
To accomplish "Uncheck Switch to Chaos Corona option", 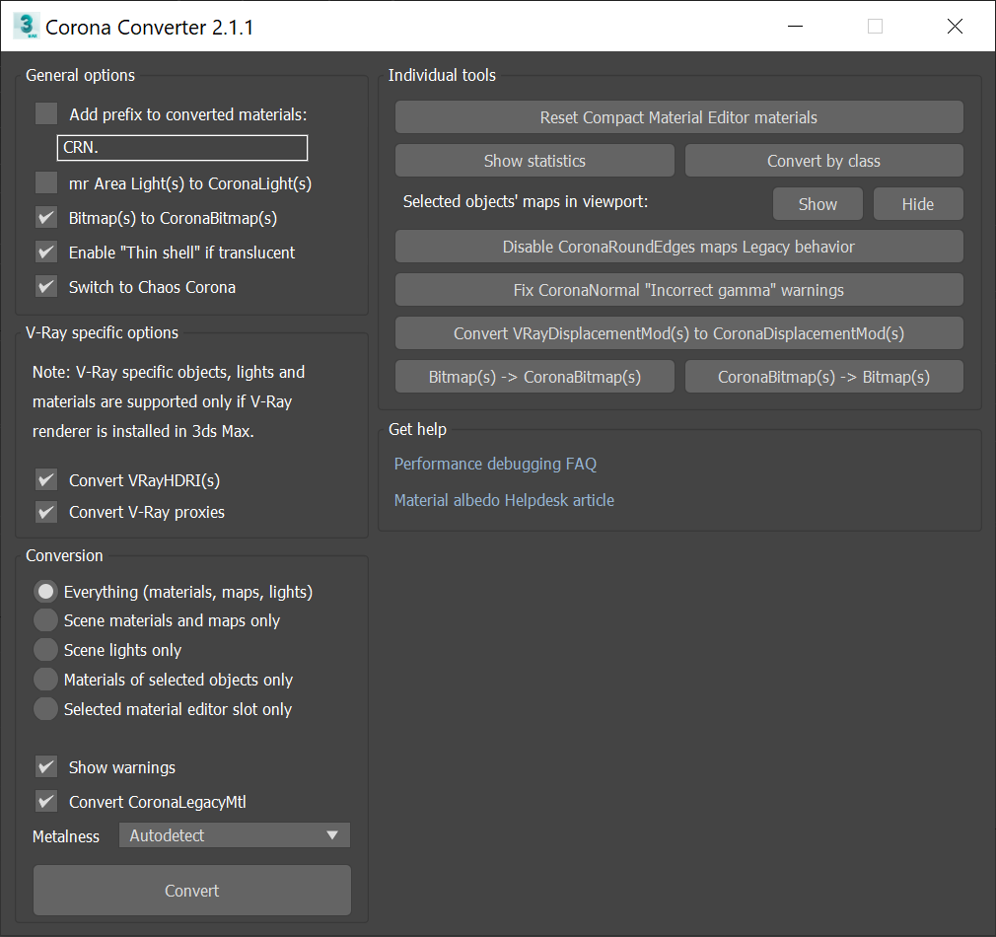I will click(x=46, y=286).
